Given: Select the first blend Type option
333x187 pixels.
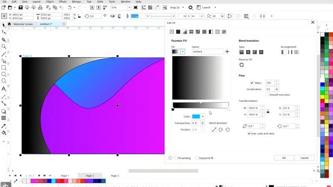Looking at the screenshot, I should [x=241, y=52].
